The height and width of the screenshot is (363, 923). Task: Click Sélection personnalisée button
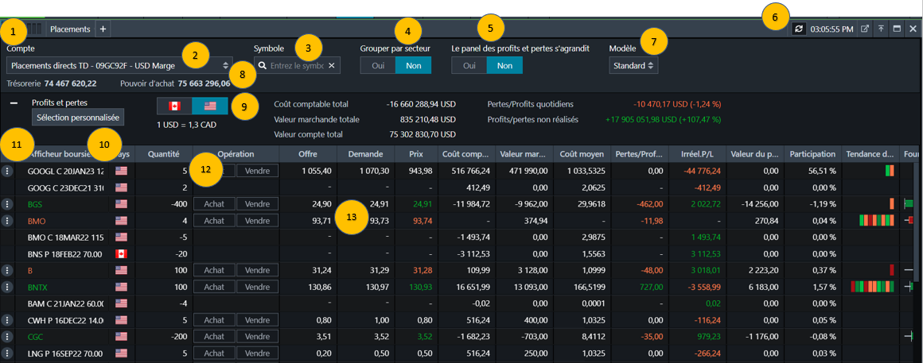point(78,117)
